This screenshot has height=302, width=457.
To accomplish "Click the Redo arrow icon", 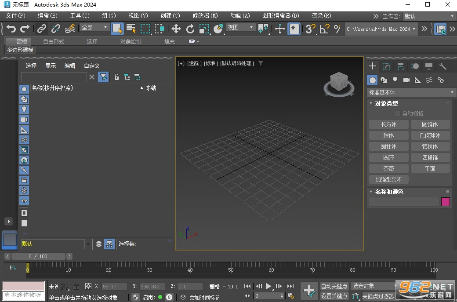I will click(x=25, y=29).
